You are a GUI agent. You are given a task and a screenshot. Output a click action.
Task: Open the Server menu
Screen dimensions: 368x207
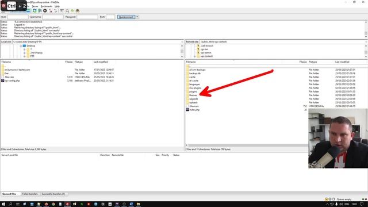[x=34, y=6]
